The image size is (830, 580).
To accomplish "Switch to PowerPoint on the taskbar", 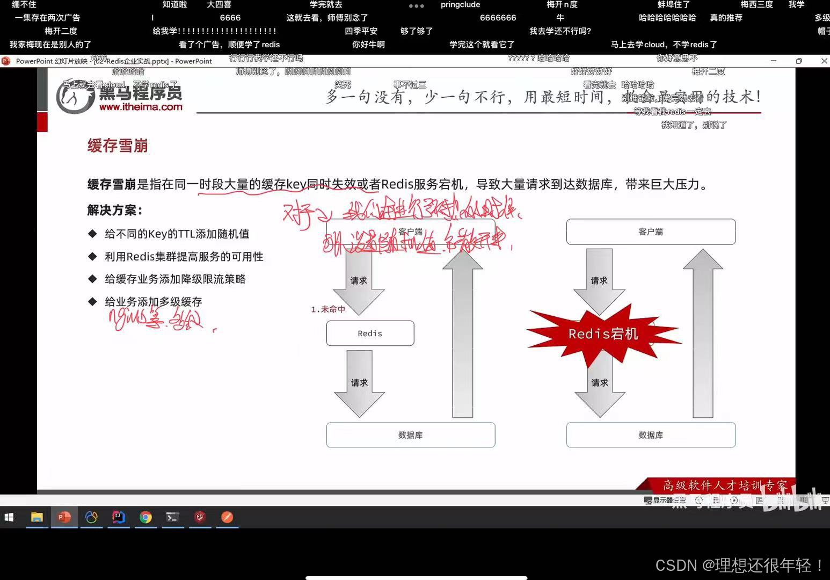I will pyautogui.click(x=64, y=517).
